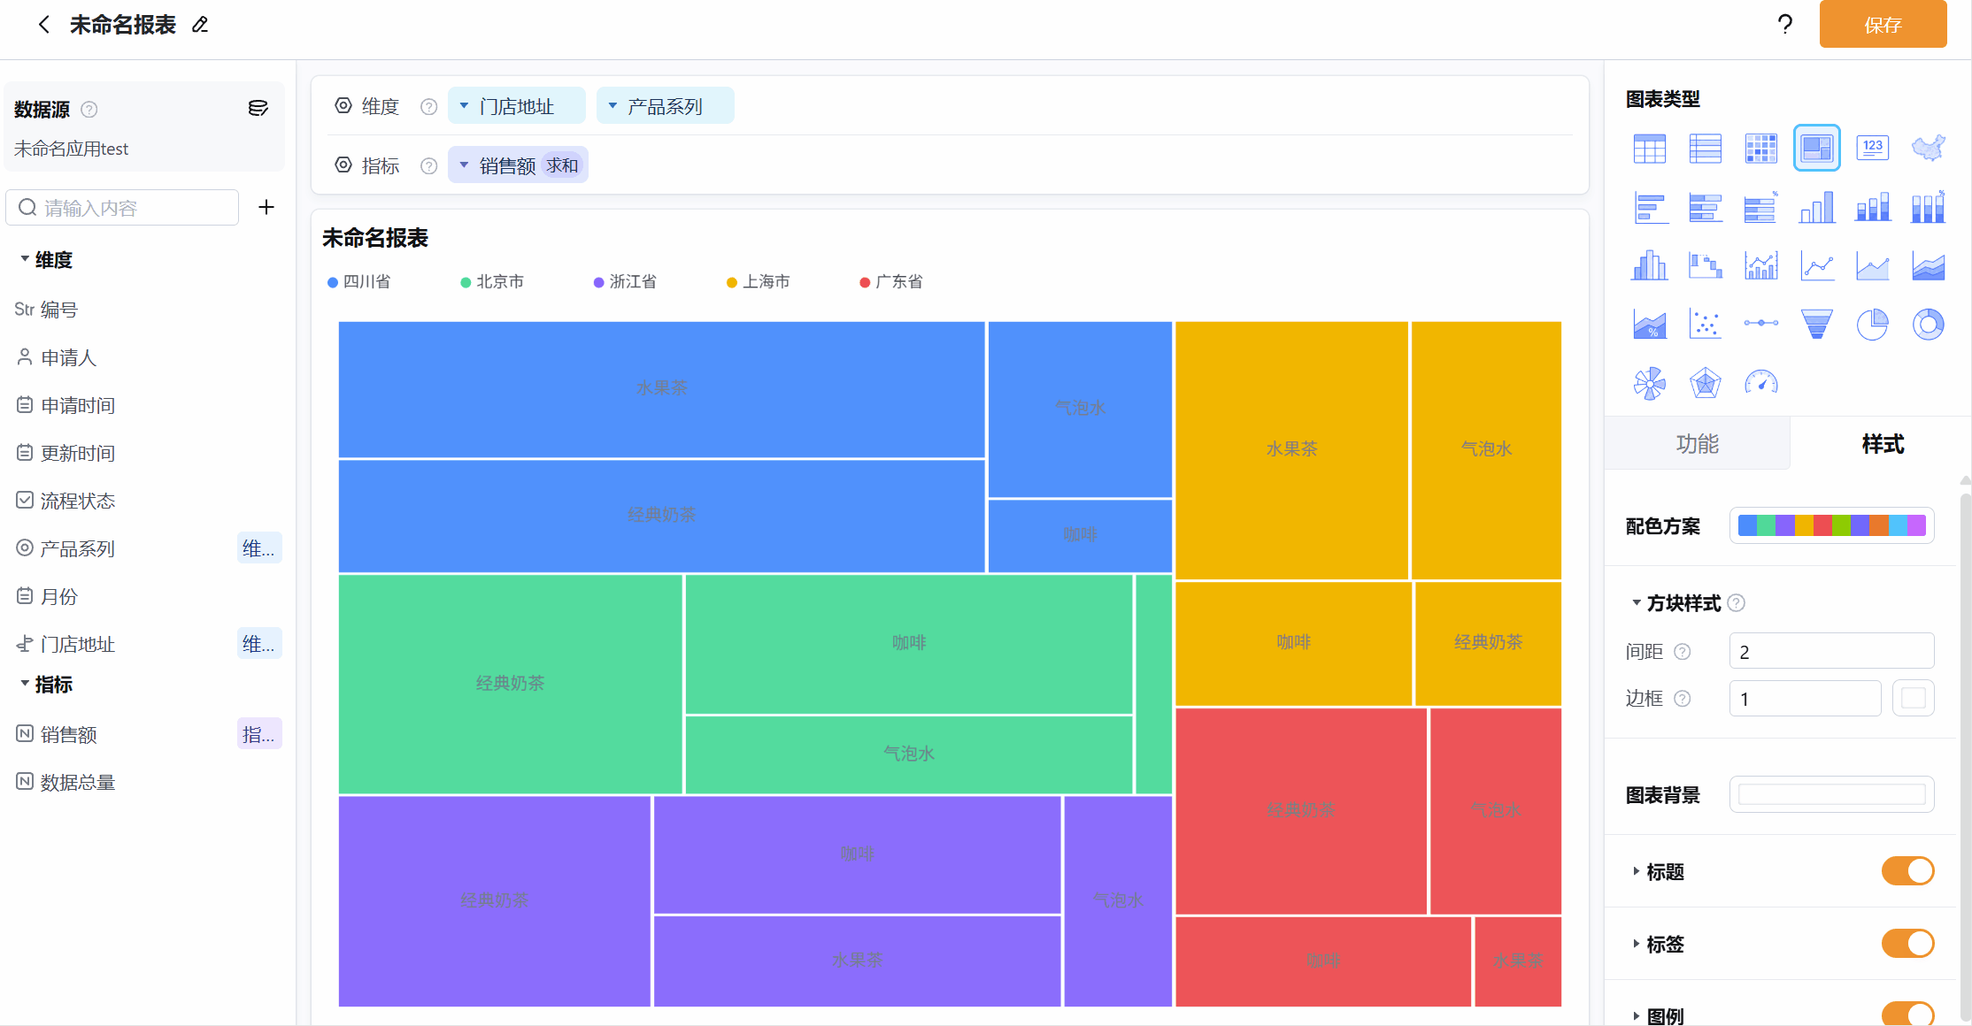
Task: Focus the 请输入内容 search field
Action: click(x=122, y=208)
